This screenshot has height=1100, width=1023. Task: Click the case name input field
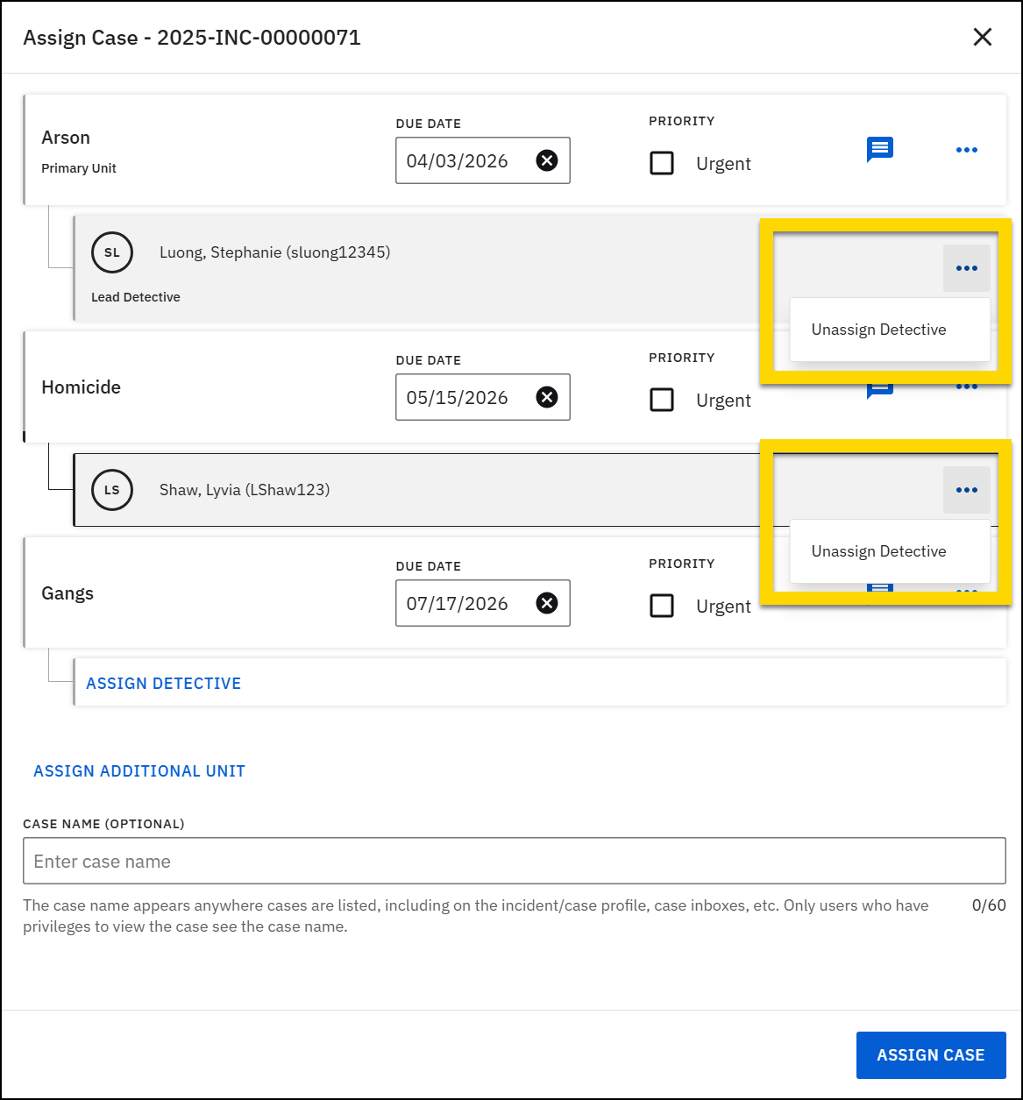tap(514, 862)
